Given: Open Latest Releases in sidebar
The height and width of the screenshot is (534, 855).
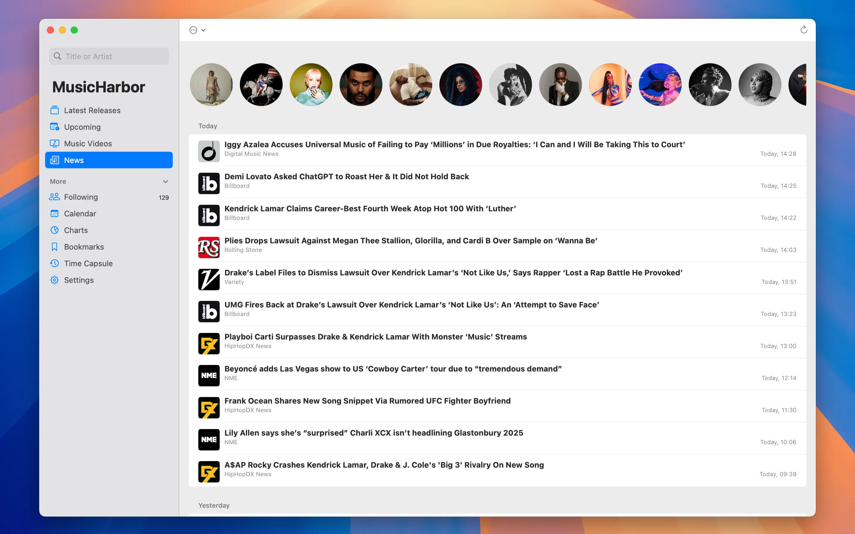Looking at the screenshot, I should tap(92, 110).
